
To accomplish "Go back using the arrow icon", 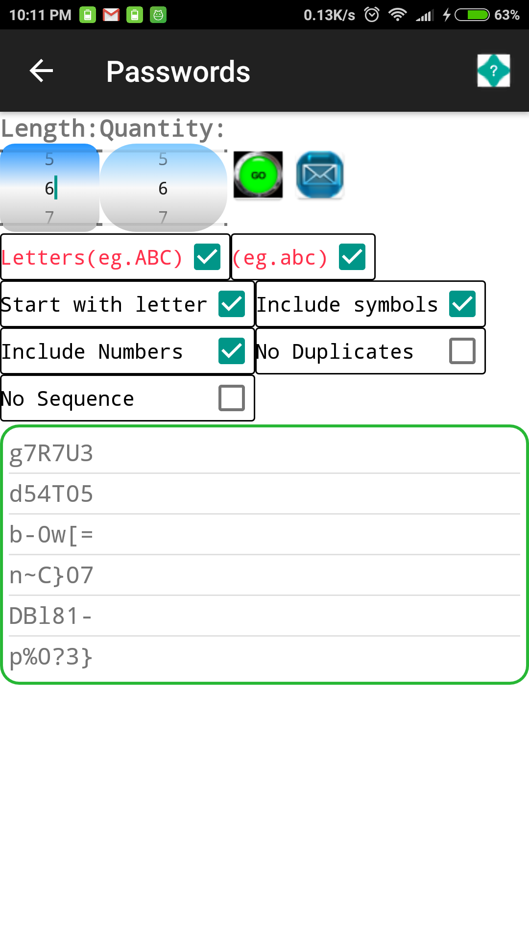I will 42,71.
